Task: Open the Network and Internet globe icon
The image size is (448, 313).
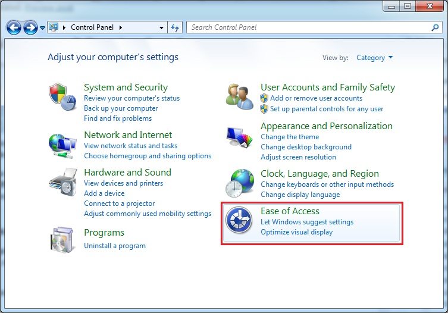Action: click(62, 146)
